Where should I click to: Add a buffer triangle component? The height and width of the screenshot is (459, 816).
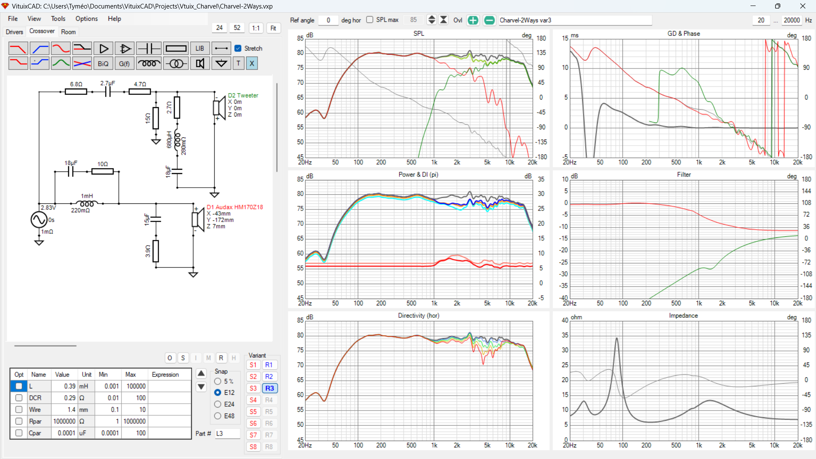[103, 48]
